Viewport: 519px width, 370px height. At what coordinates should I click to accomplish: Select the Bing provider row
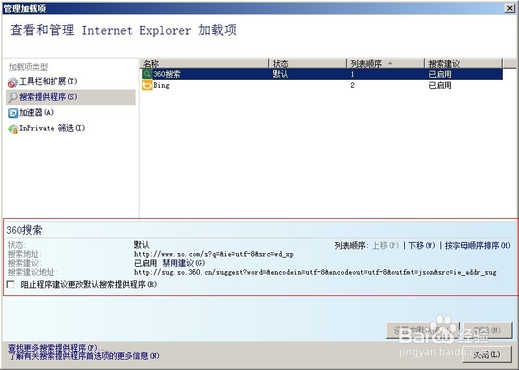pos(321,85)
